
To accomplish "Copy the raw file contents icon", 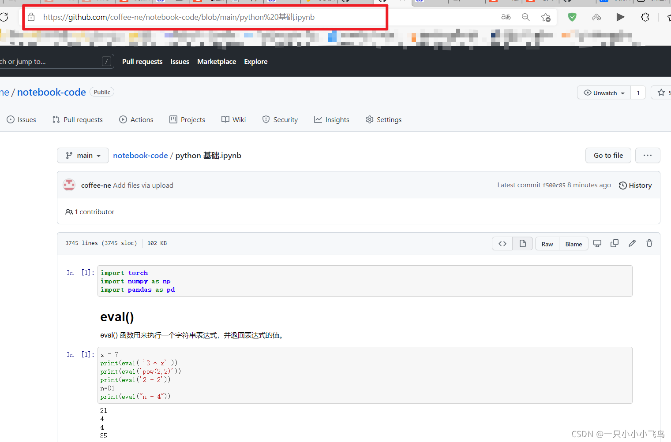I will (615, 243).
